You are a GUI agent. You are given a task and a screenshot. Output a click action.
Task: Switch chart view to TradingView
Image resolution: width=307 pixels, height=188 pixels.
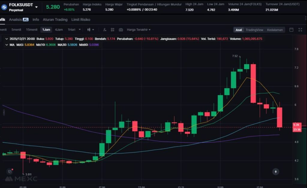click(x=254, y=30)
